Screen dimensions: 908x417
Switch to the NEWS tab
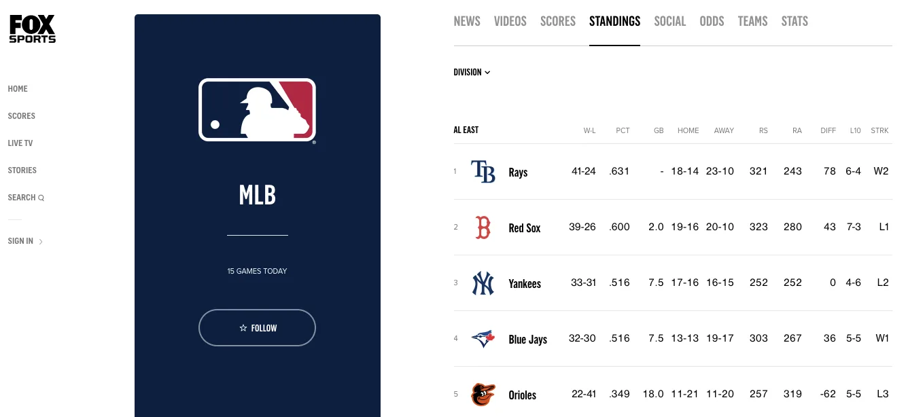click(467, 21)
